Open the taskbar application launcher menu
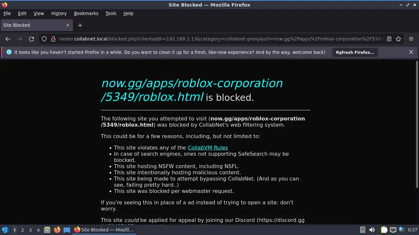The width and height of the screenshot is (419, 235). [x=5, y=230]
